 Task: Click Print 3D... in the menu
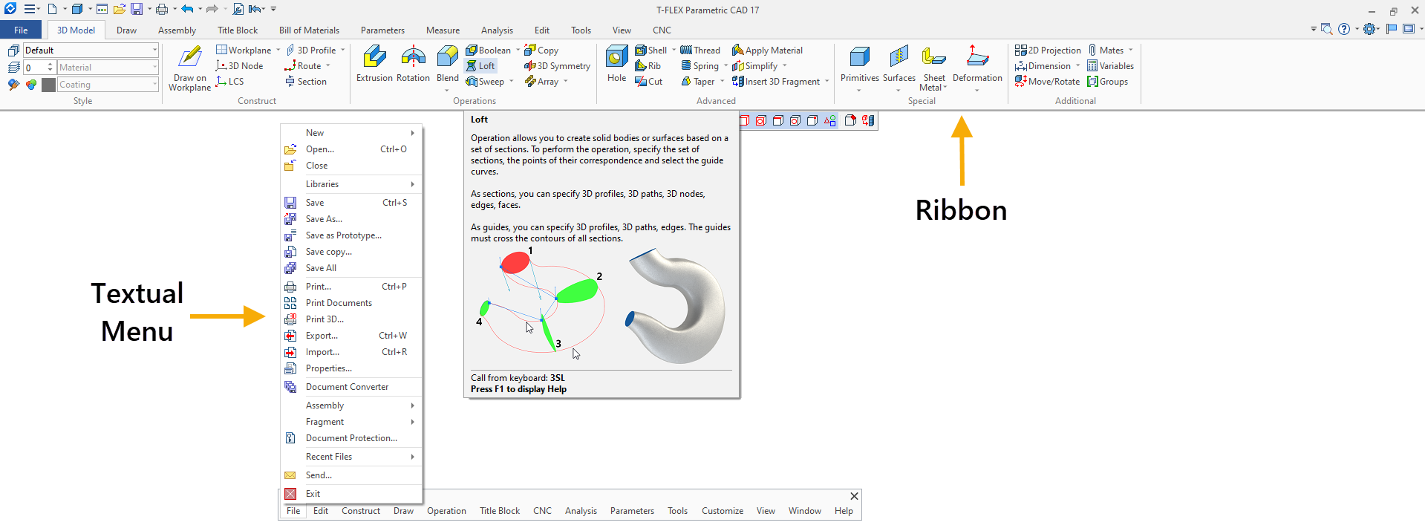tap(351, 319)
